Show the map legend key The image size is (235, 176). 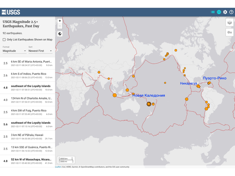229,33
